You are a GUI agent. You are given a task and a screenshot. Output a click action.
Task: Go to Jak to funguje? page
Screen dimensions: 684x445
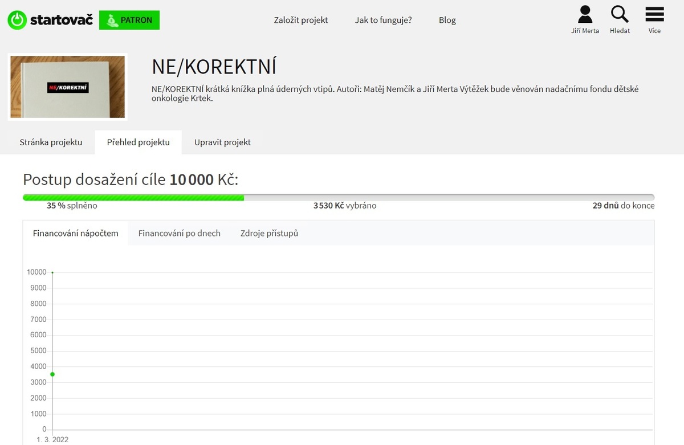point(383,20)
